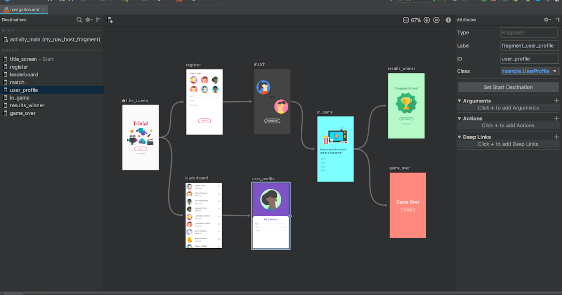Open search in the Destinations panel

point(80,20)
